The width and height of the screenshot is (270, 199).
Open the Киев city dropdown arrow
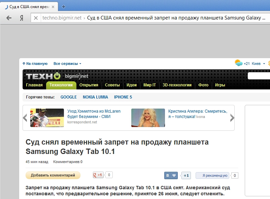pyautogui.click(x=264, y=64)
